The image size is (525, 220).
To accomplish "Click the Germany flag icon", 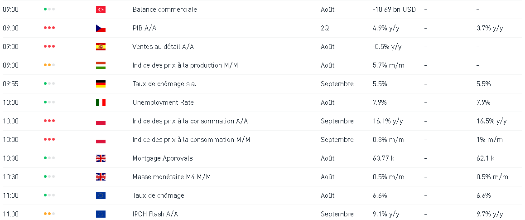I will coord(101,84).
